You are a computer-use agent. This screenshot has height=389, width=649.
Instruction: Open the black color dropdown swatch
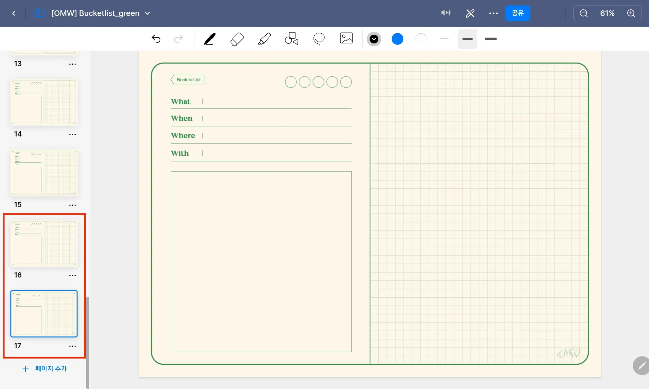click(374, 39)
